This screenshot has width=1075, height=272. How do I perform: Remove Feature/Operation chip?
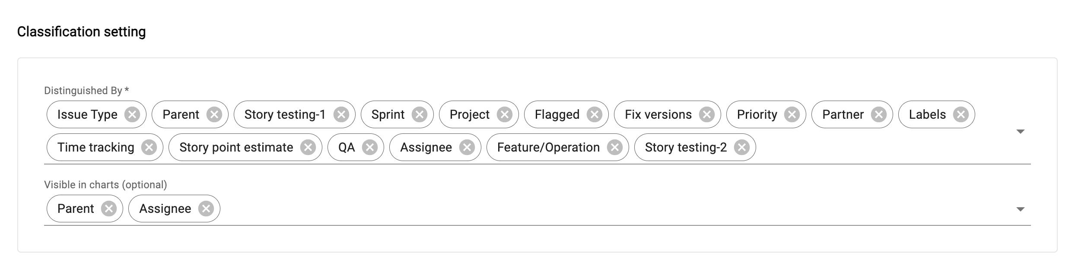point(614,147)
